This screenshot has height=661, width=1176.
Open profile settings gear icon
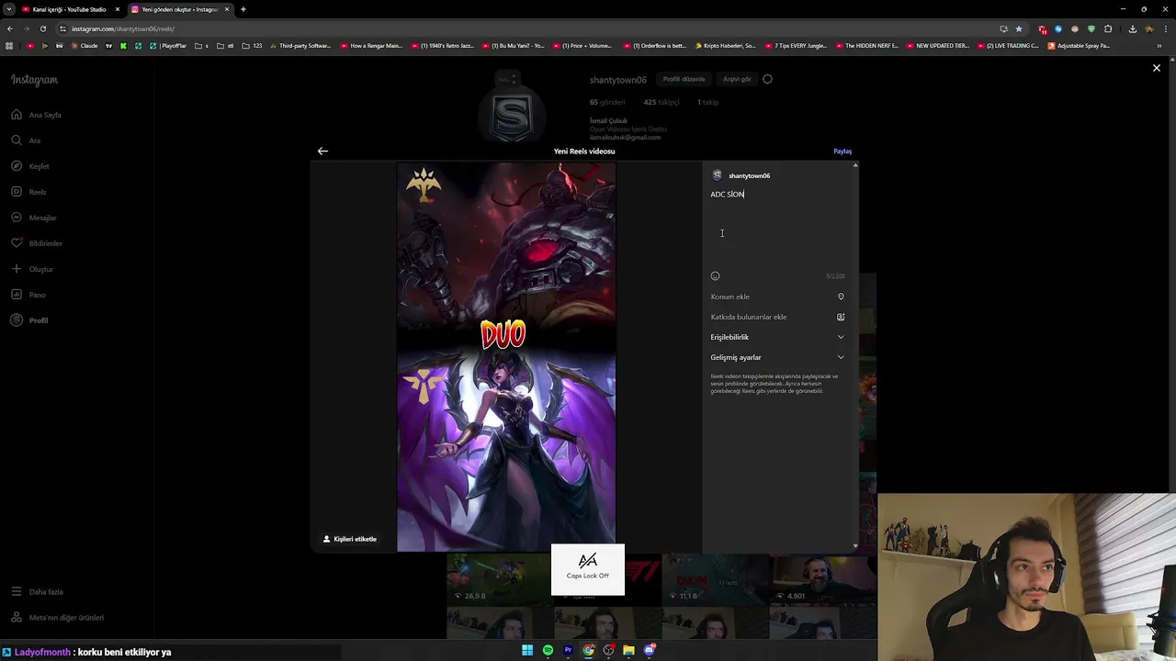click(768, 79)
